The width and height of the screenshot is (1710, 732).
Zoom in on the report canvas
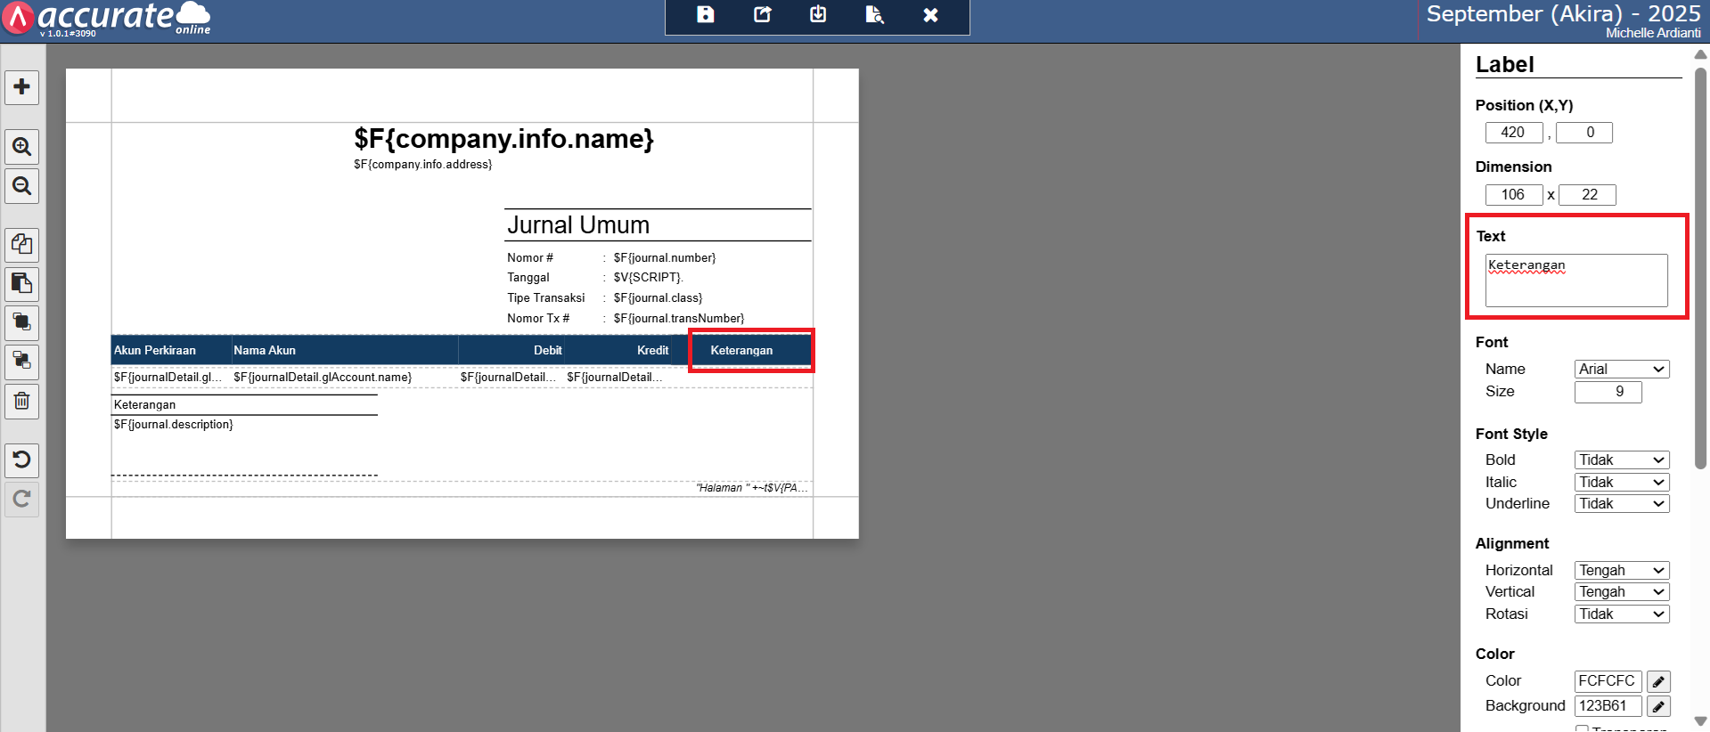(22, 147)
